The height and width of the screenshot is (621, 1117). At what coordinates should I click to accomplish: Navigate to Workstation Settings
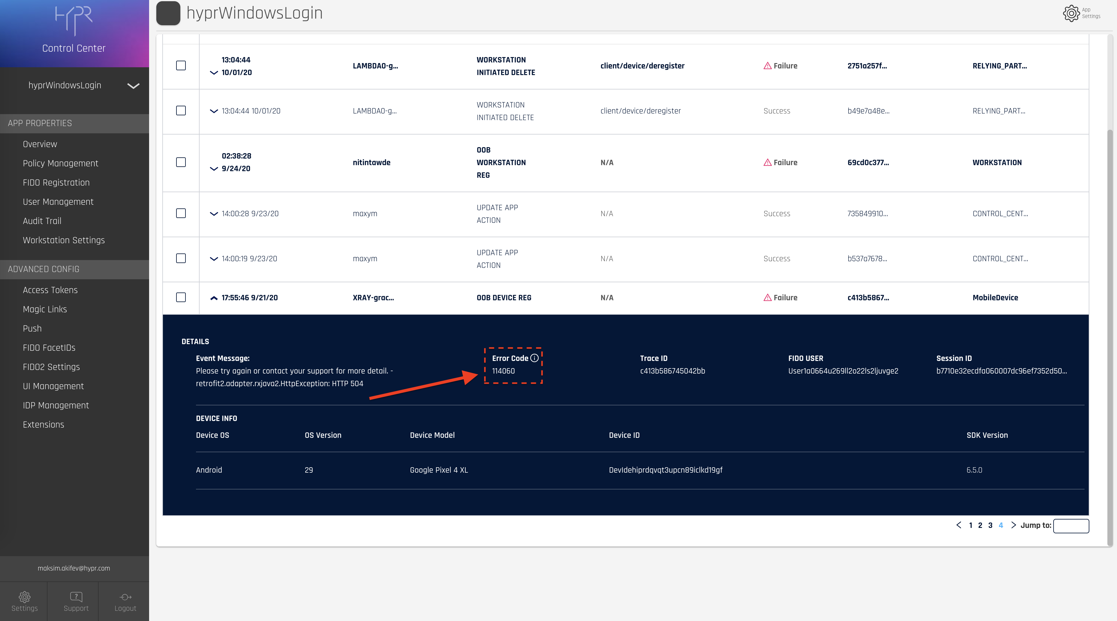(64, 240)
